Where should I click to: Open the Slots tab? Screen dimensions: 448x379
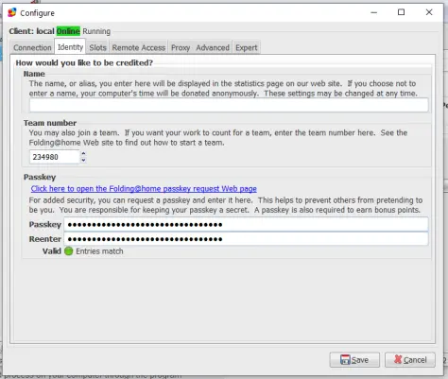coord(97,47)
